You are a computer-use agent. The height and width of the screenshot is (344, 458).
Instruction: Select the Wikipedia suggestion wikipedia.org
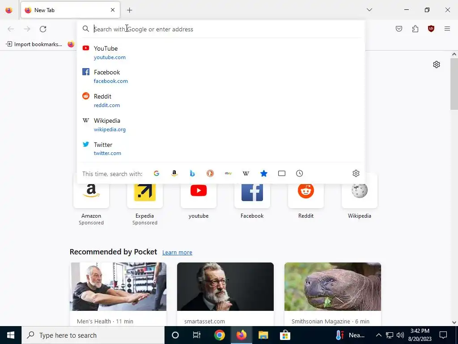point(221,125)
